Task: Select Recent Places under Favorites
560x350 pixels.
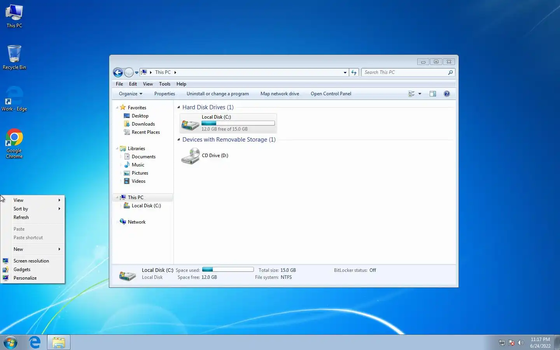Action: point(146,132)
